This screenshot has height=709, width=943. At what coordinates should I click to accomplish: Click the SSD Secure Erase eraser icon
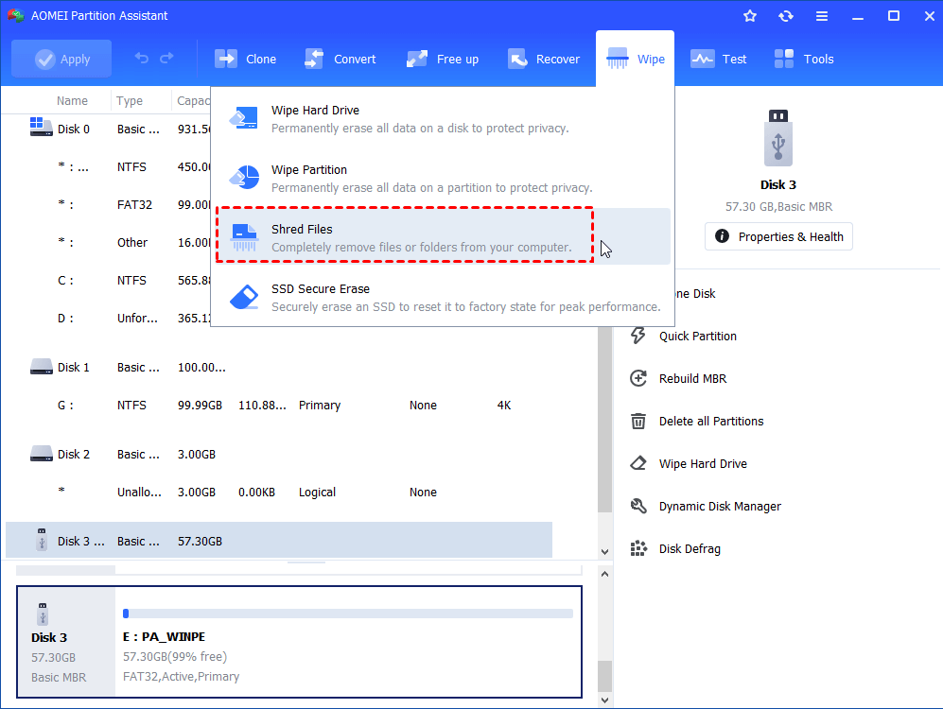point(244,297)
